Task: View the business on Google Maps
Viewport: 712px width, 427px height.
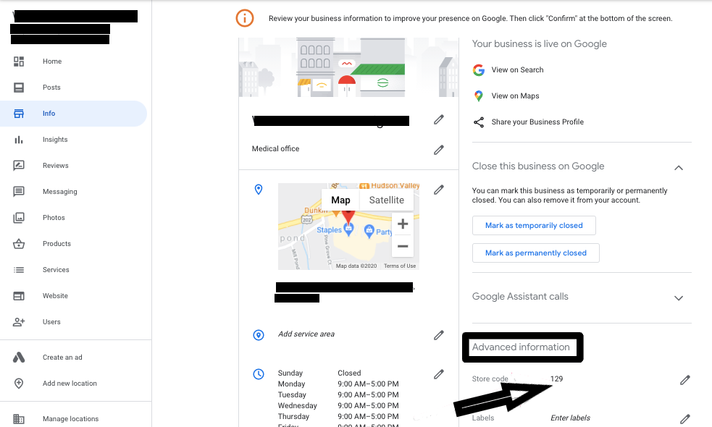Action: pos(514,96)
